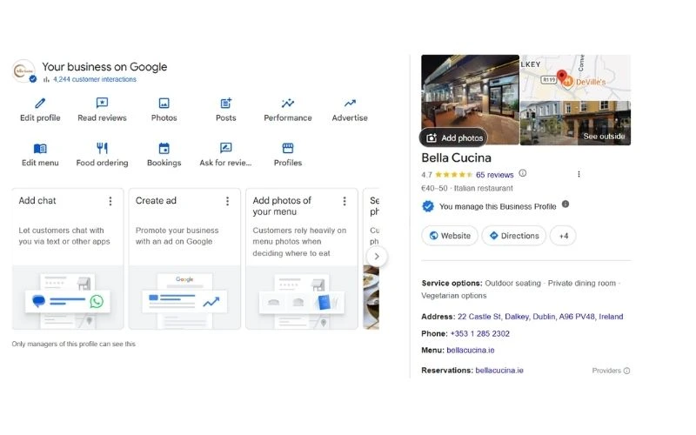Open Read reviews icon
Screen dimensions: 696x435
coord(102,103)
